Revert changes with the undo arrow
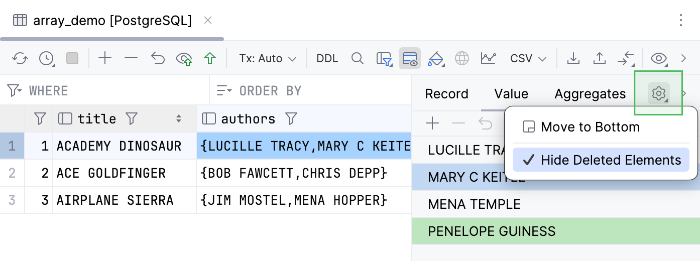Screen dimensions: 700x261 [158, 59]
